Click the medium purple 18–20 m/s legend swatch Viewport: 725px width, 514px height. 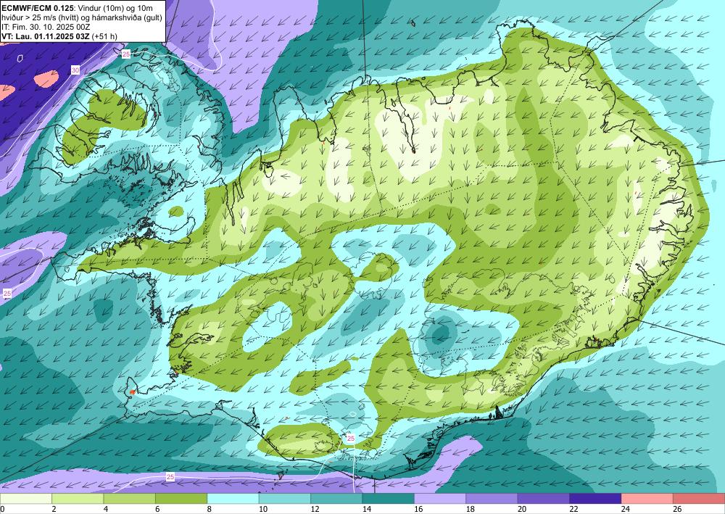(x=492, y=499)
